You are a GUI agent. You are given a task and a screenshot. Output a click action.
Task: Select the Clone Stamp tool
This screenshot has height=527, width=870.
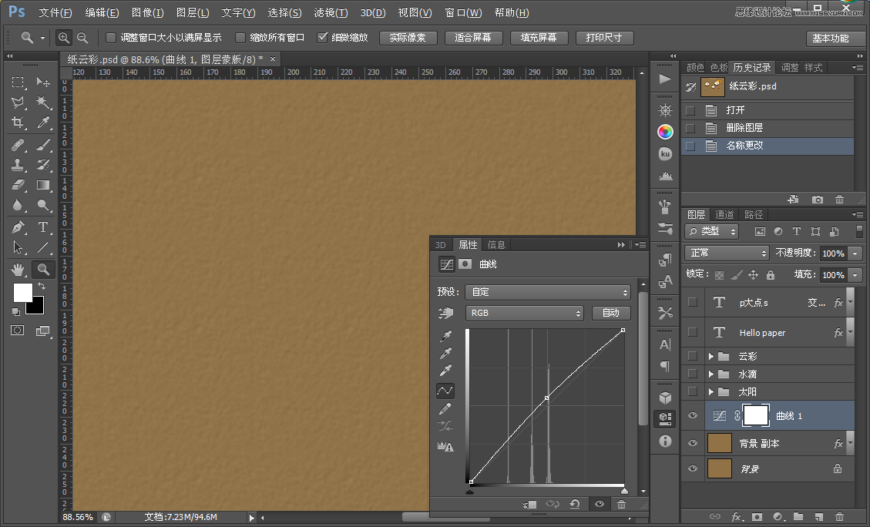click(18, 165)
